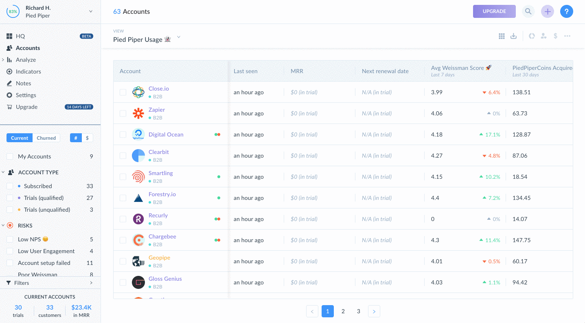585x323 pixels.
Task: Collapse the ACCOUNT TYPE section
Action: (x=3, y=172)
